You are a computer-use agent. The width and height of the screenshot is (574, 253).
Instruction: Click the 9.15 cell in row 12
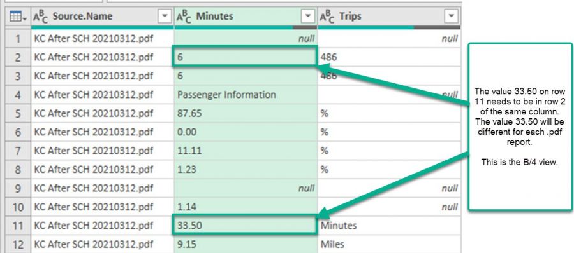pyautogui.click(x=246, y=244)
